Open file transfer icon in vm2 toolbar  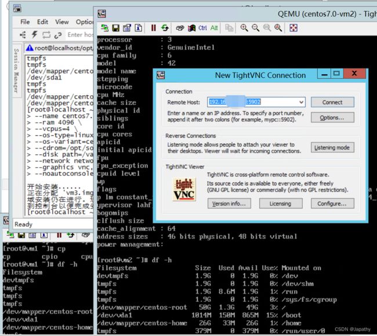pyautogui.click(x=229, y=28)
